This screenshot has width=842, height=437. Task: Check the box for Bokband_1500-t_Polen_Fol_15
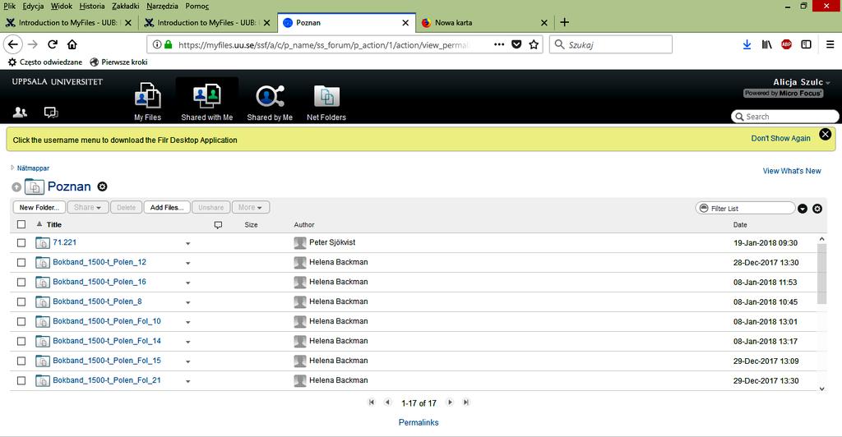[x=21, y=361]
